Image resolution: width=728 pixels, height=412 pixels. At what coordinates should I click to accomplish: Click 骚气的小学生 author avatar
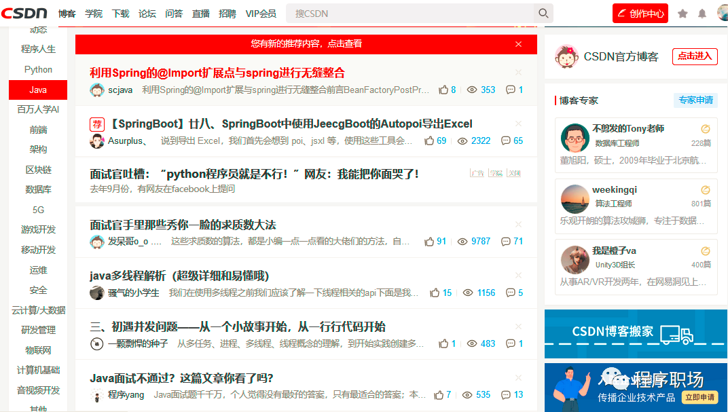[97, 293]
